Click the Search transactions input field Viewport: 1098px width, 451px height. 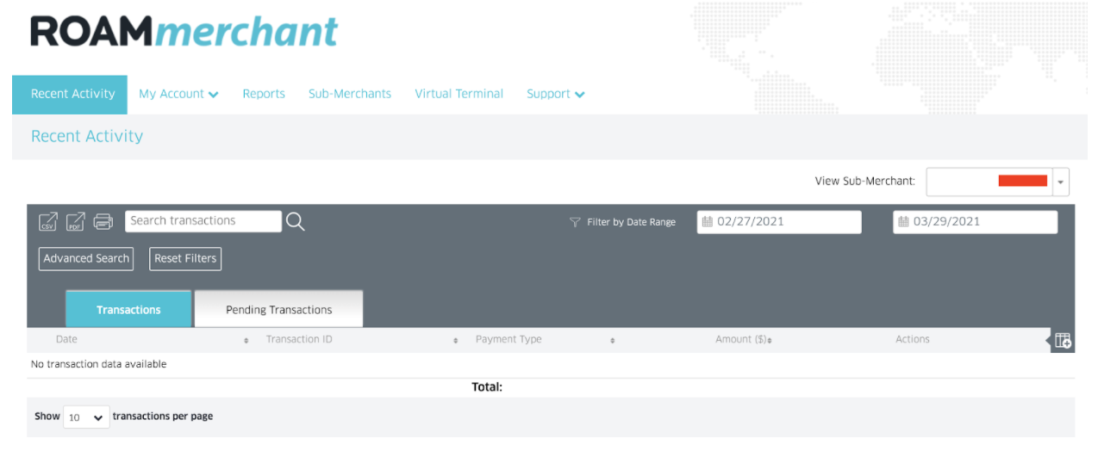click(203, 221)
